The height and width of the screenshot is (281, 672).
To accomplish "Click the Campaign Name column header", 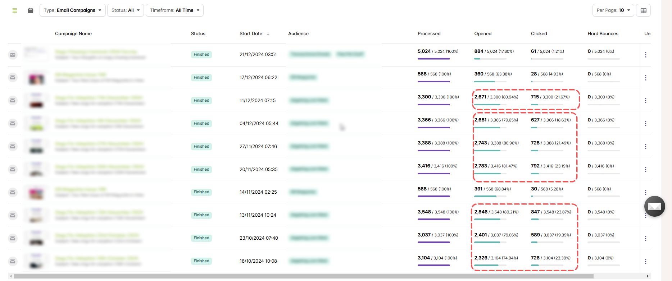I will coord(73,34).
